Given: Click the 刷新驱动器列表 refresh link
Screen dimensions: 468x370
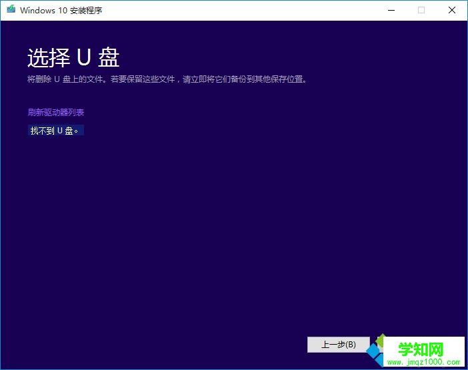Looking at the screenshot, I should (56, 112).
